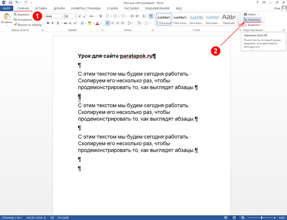Toggle left text alignment
Screen dimensions: 287x220
click(x=107, y=23)
